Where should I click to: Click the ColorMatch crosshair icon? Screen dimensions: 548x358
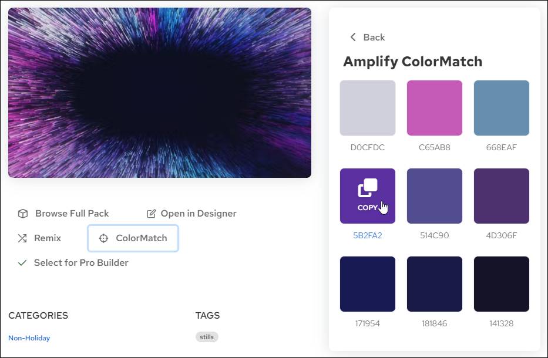point(104,238)
